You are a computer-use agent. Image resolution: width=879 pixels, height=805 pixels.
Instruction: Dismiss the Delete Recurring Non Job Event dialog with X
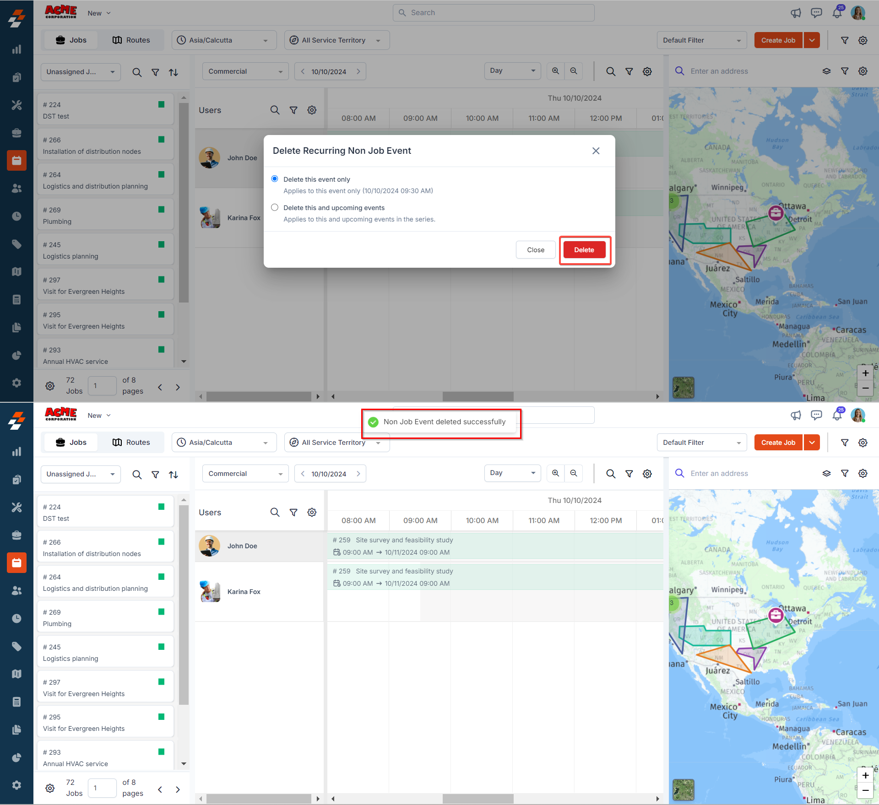pos(596,151)
